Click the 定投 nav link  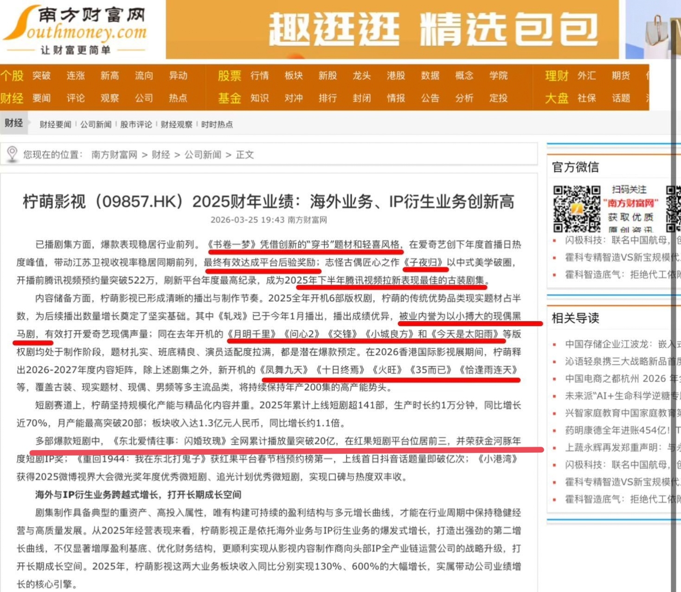[498, 98]
